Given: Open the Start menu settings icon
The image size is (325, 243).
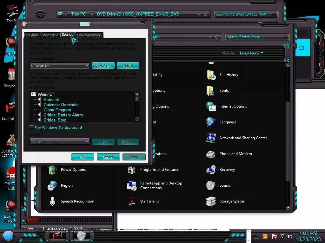Looking at the screenshot, I should (x=132, y=201).
